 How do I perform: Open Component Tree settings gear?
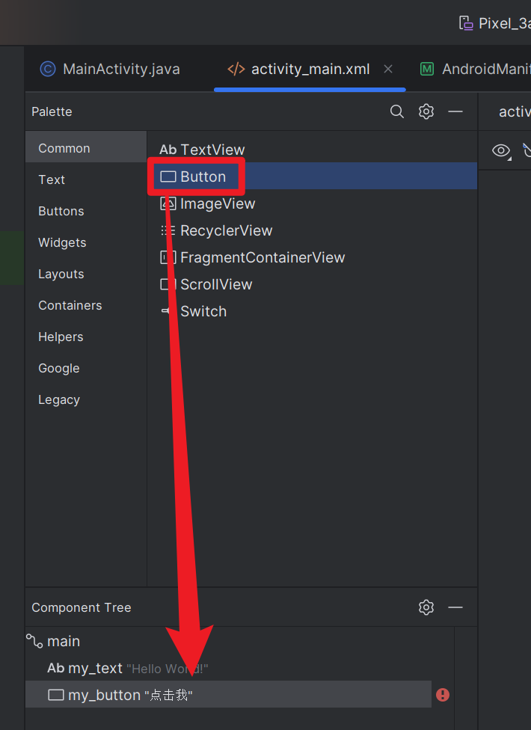click(x=426, y=607)
